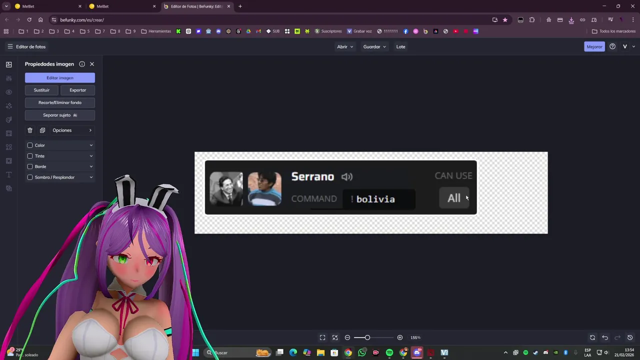The height and width of the screenshot is (360, 640).
Task: Click the info icon next to Propiedades imagen
Action: pos(82,64)
